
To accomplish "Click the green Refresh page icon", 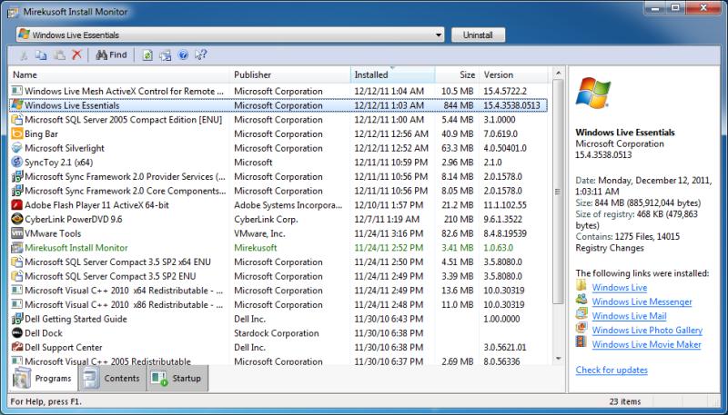I will point(147,55).
